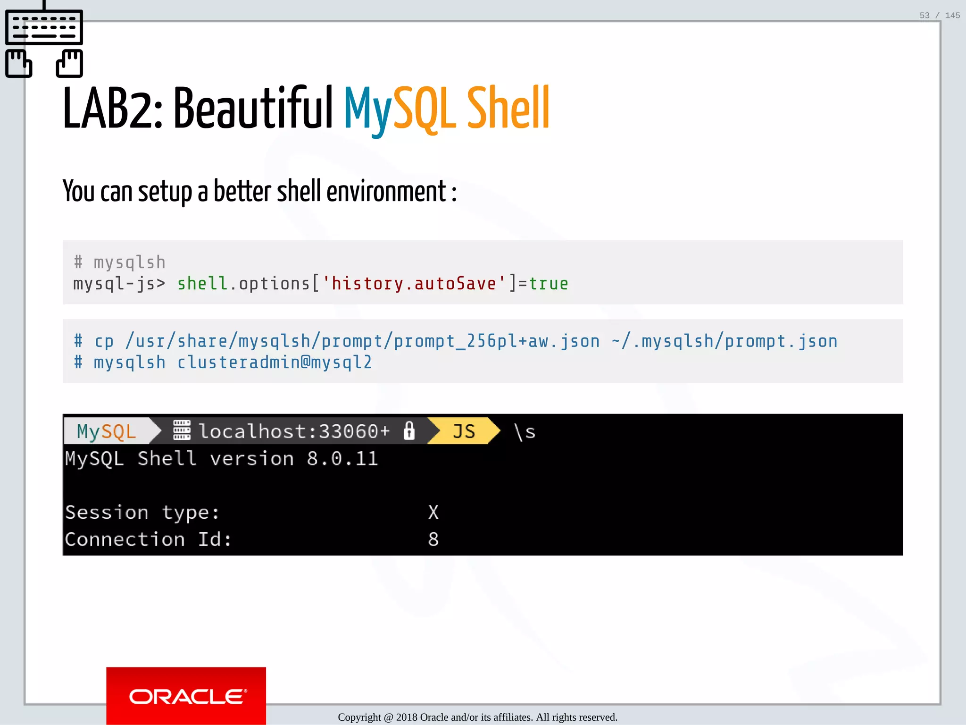Click "MySQL Shell version 8.0.11" text
This screenshot has height=725, width=966.
click(222, 459)
